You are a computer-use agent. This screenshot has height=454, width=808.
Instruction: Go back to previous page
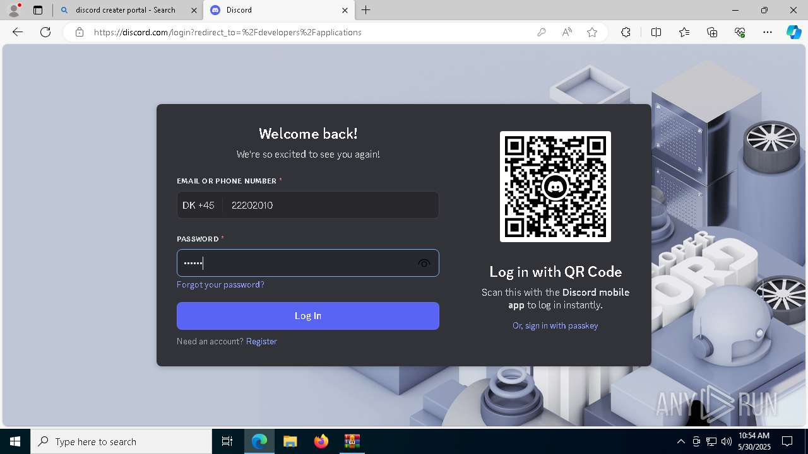(x=18, y=32)
